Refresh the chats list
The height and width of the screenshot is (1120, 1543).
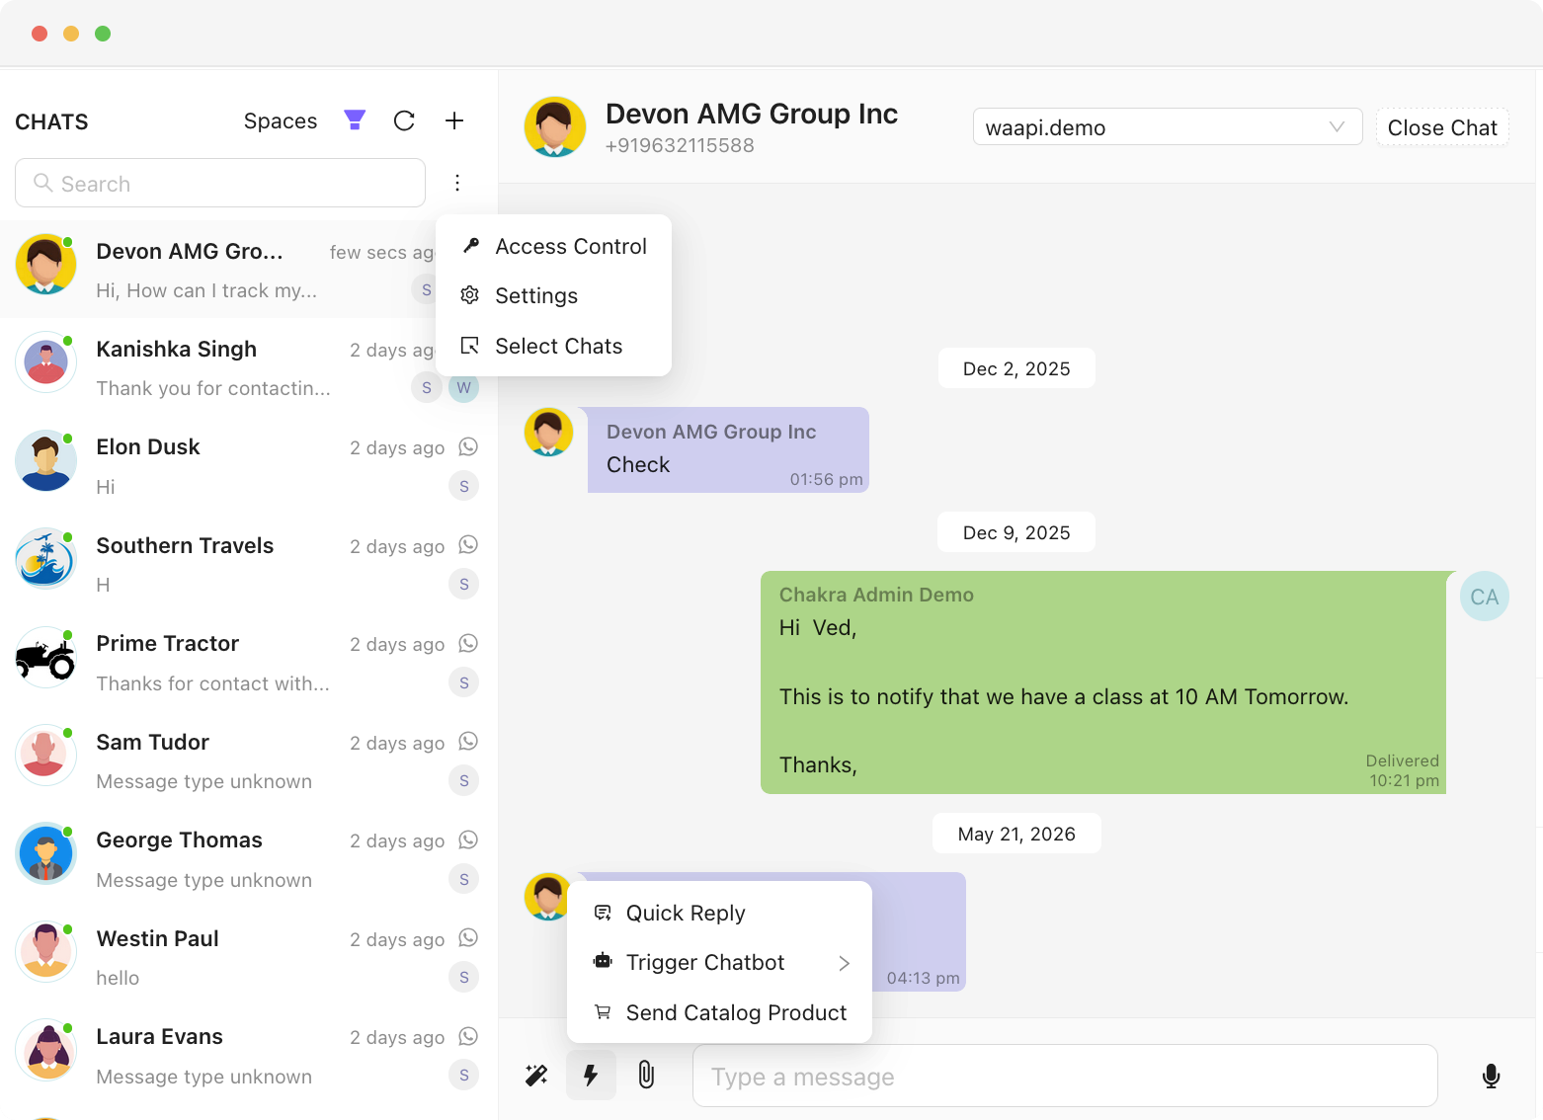tap(404, 120)
